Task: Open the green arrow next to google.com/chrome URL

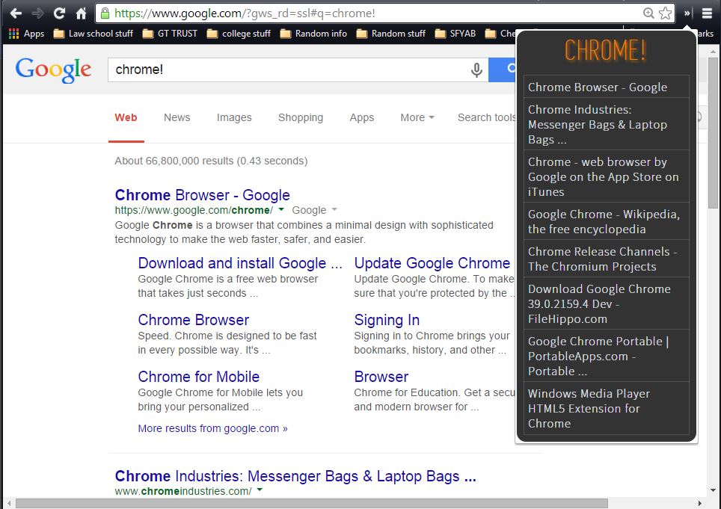Action: 281,209
